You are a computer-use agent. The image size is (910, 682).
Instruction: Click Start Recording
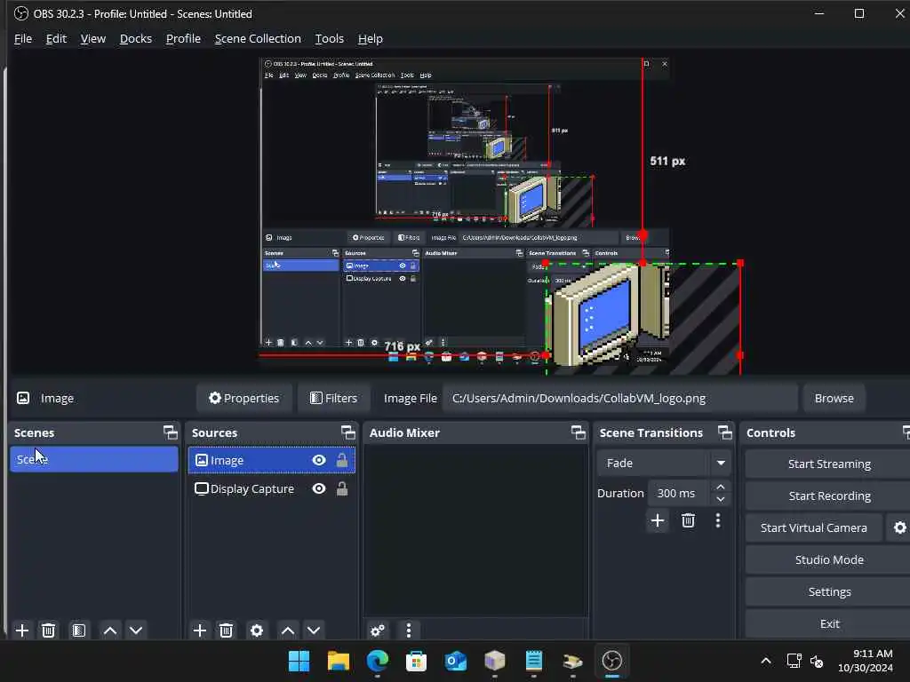click(829, 496)
